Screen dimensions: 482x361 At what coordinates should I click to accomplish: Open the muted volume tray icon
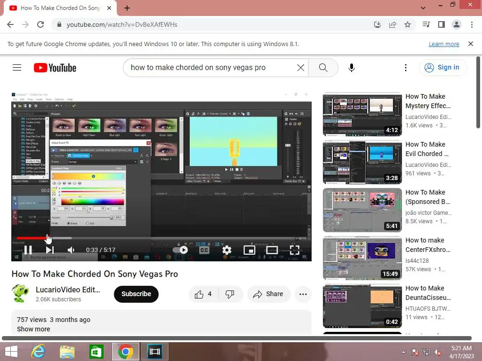(438, 352)
